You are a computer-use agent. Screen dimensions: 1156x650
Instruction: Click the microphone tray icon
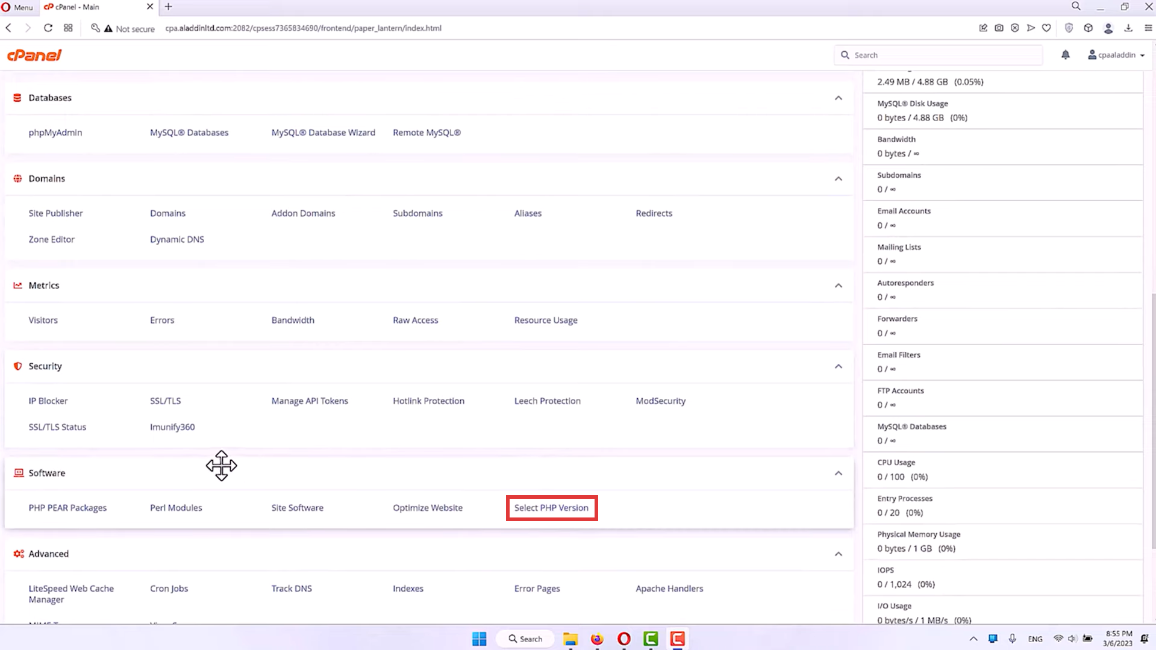[x=1012, y=639]
